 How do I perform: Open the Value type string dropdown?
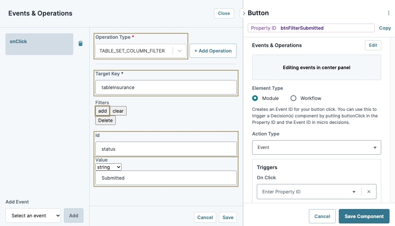click(108, 167)
